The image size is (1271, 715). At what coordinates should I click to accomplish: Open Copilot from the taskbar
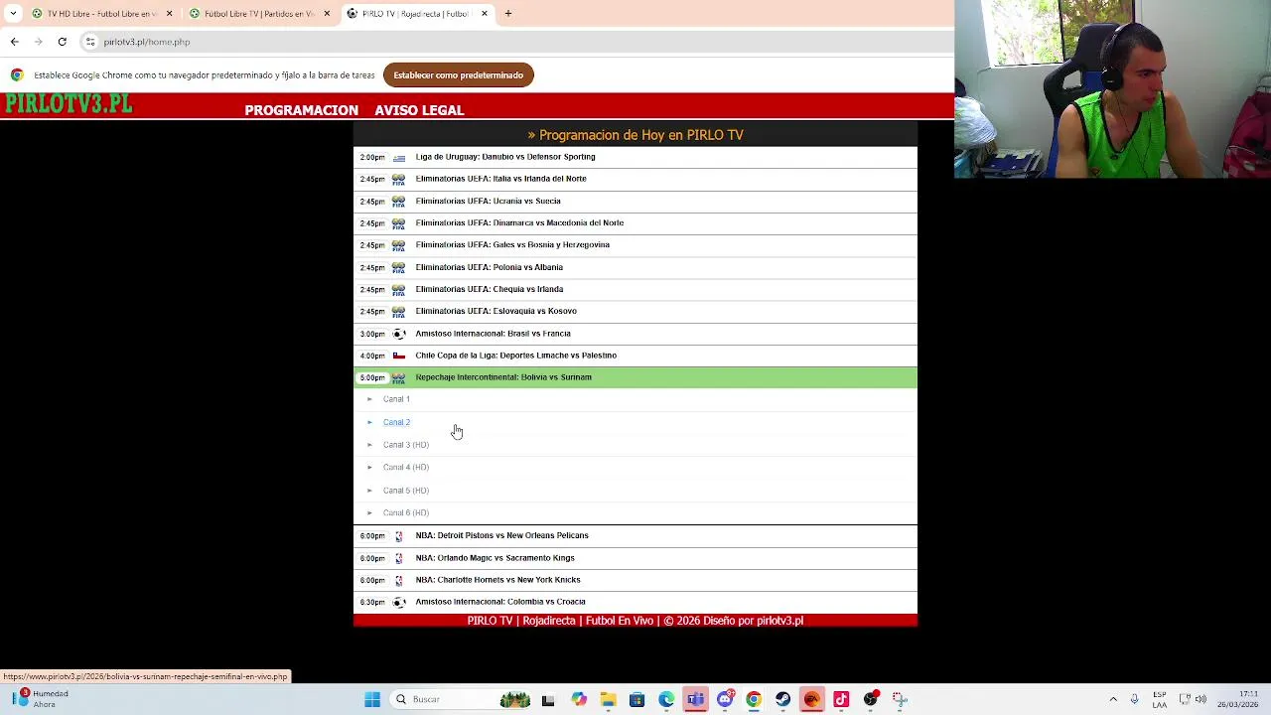579,699
